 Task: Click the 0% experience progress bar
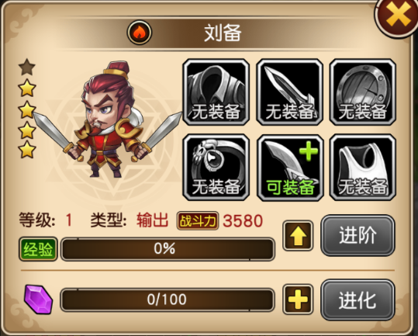pos(168,249)
